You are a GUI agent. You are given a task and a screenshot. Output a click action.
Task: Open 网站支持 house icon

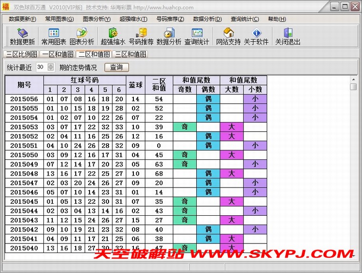point(228,36)
